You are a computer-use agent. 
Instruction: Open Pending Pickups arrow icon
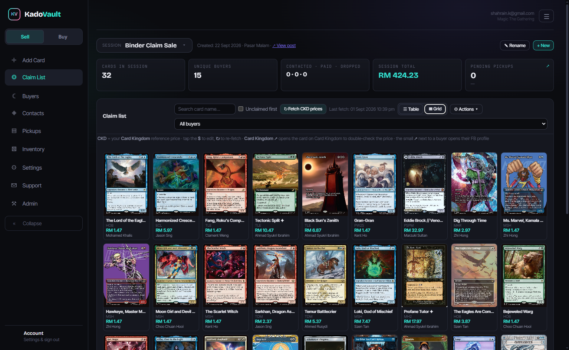[x=547, y=66]
